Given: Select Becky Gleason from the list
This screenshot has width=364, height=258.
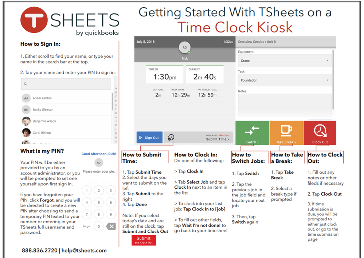Looking at the screenshot, I should pos(66,109).
